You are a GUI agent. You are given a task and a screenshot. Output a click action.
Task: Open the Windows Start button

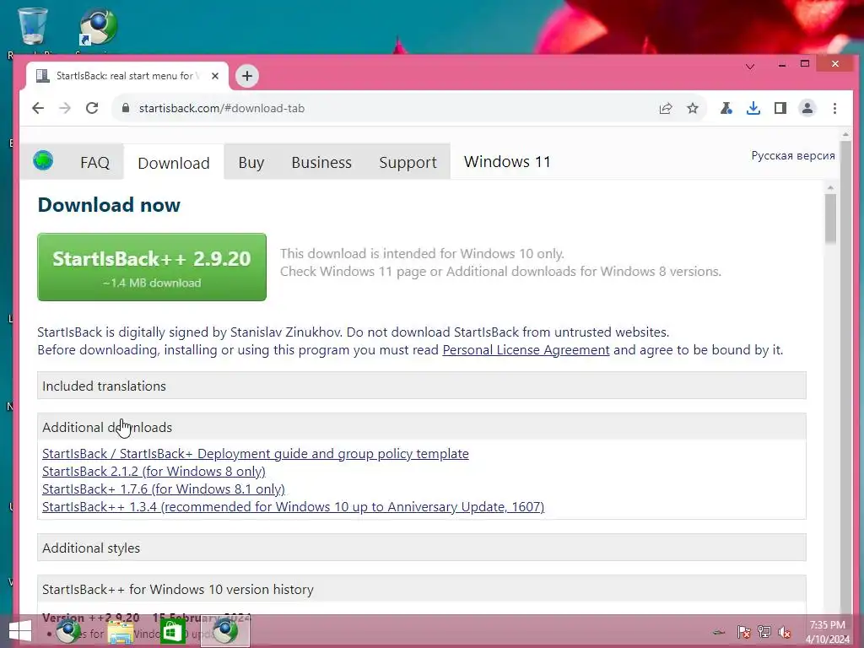(x=20, y=631)
